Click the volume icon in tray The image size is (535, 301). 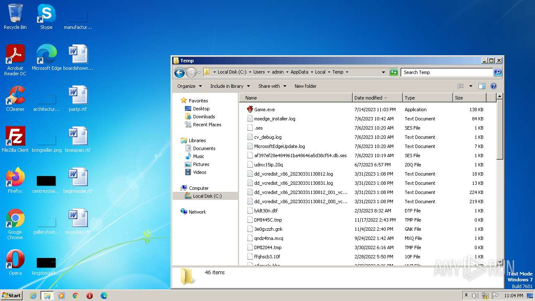pos(475,296)
